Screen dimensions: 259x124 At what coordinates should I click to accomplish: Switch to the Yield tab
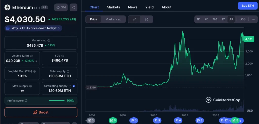(149, 7)
